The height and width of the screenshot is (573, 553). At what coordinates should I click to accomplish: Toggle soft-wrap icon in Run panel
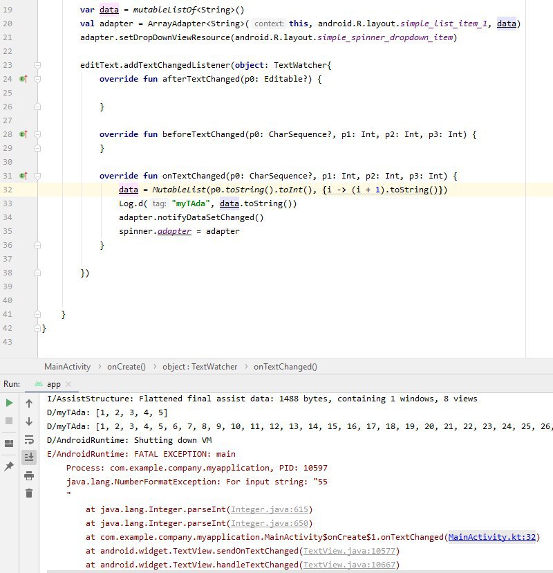[x=29, y=439]
